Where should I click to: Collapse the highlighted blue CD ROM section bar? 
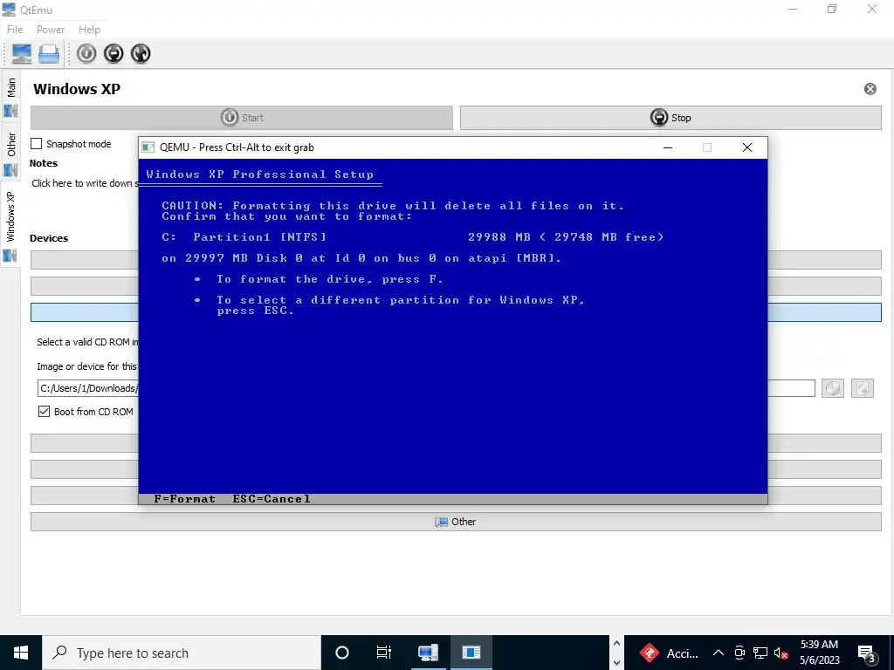coord(85,312)
